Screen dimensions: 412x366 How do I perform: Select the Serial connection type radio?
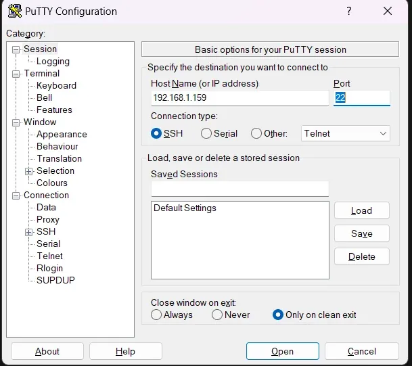click(206, 133)
